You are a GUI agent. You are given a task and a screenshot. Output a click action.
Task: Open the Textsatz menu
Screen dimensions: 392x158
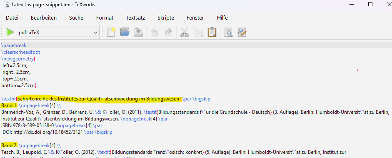[x=135, y=18]
